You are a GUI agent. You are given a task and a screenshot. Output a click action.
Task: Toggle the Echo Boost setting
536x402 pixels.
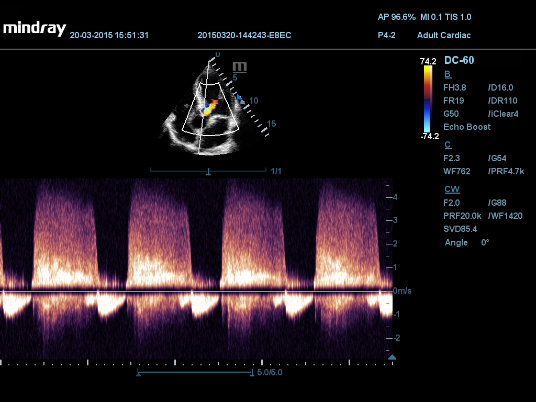[467, 127]
